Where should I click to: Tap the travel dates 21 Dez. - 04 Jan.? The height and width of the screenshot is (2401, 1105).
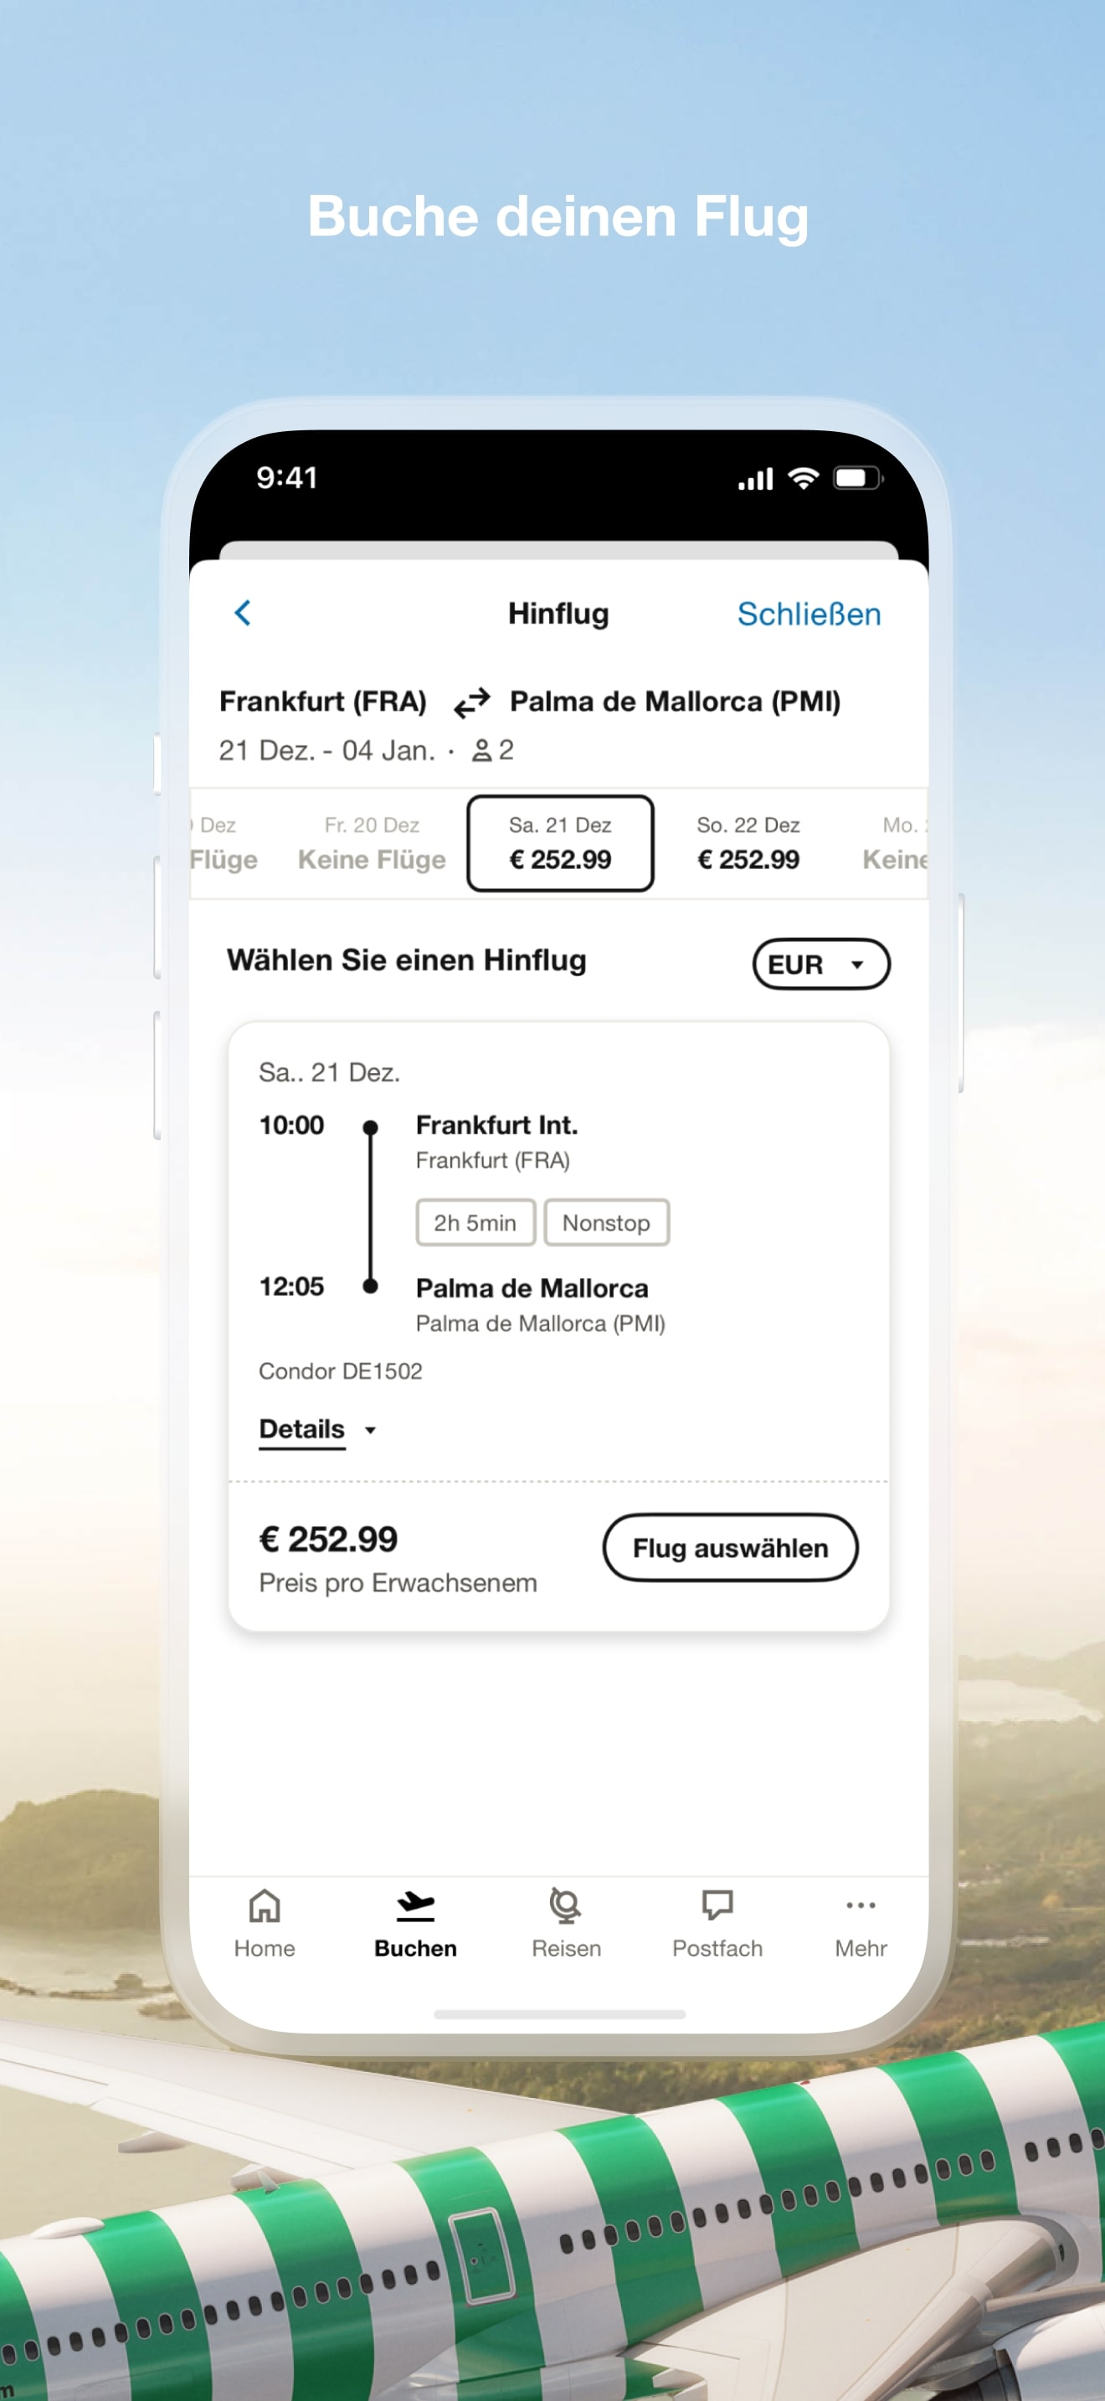pos(327,750)
